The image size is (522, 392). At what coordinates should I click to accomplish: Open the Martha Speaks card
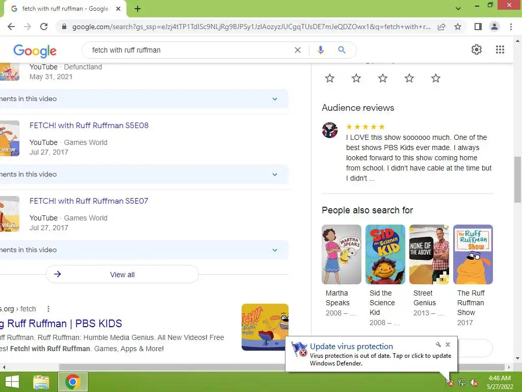tap(341, 271)
